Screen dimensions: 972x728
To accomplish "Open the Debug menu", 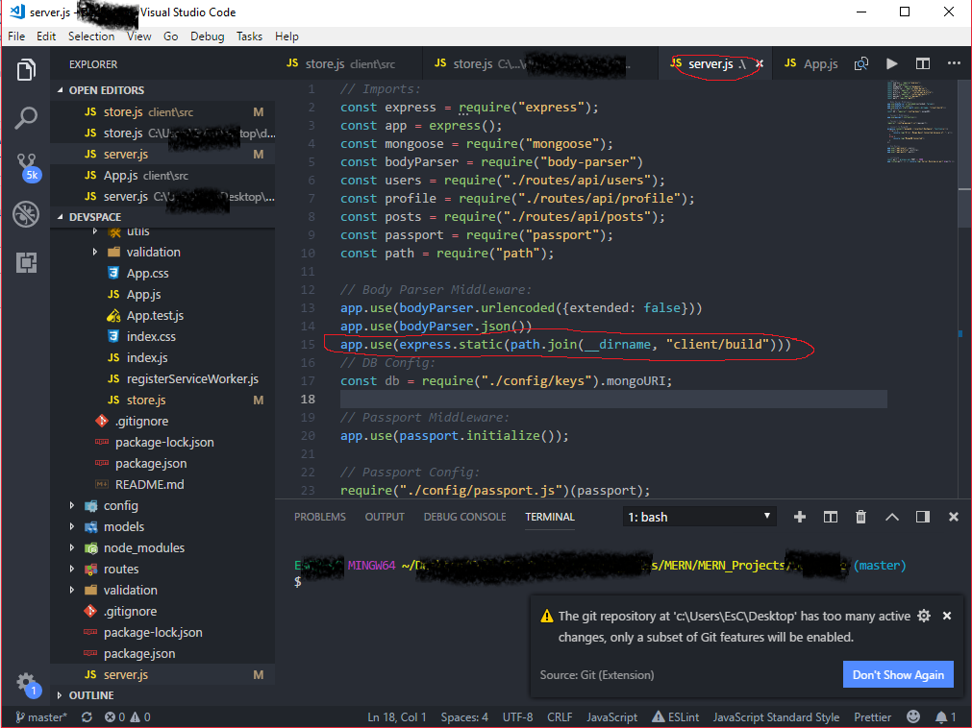I will point(207,36).
